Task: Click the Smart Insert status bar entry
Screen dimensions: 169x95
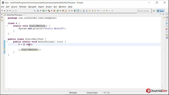Action: 92,93
